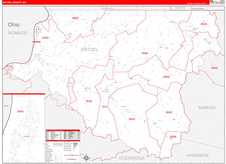226x164 pixels.
Task: Click the 'Pennsylvania' state label
Action: [197, 9]
